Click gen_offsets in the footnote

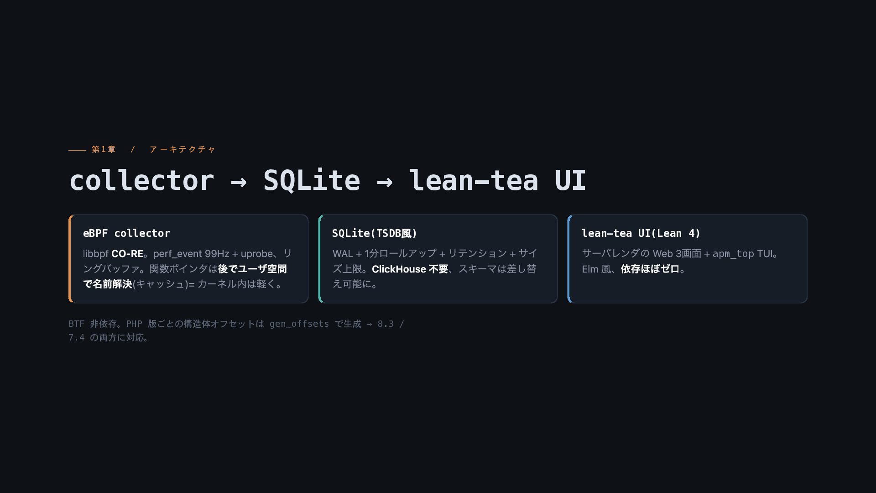(x=299, y=324)
